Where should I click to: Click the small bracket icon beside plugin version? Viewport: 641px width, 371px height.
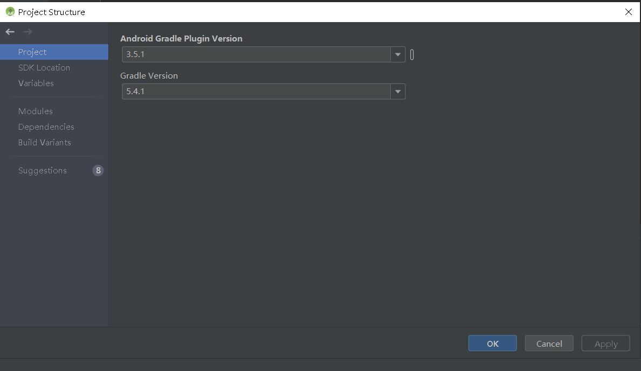coord(412,55)
